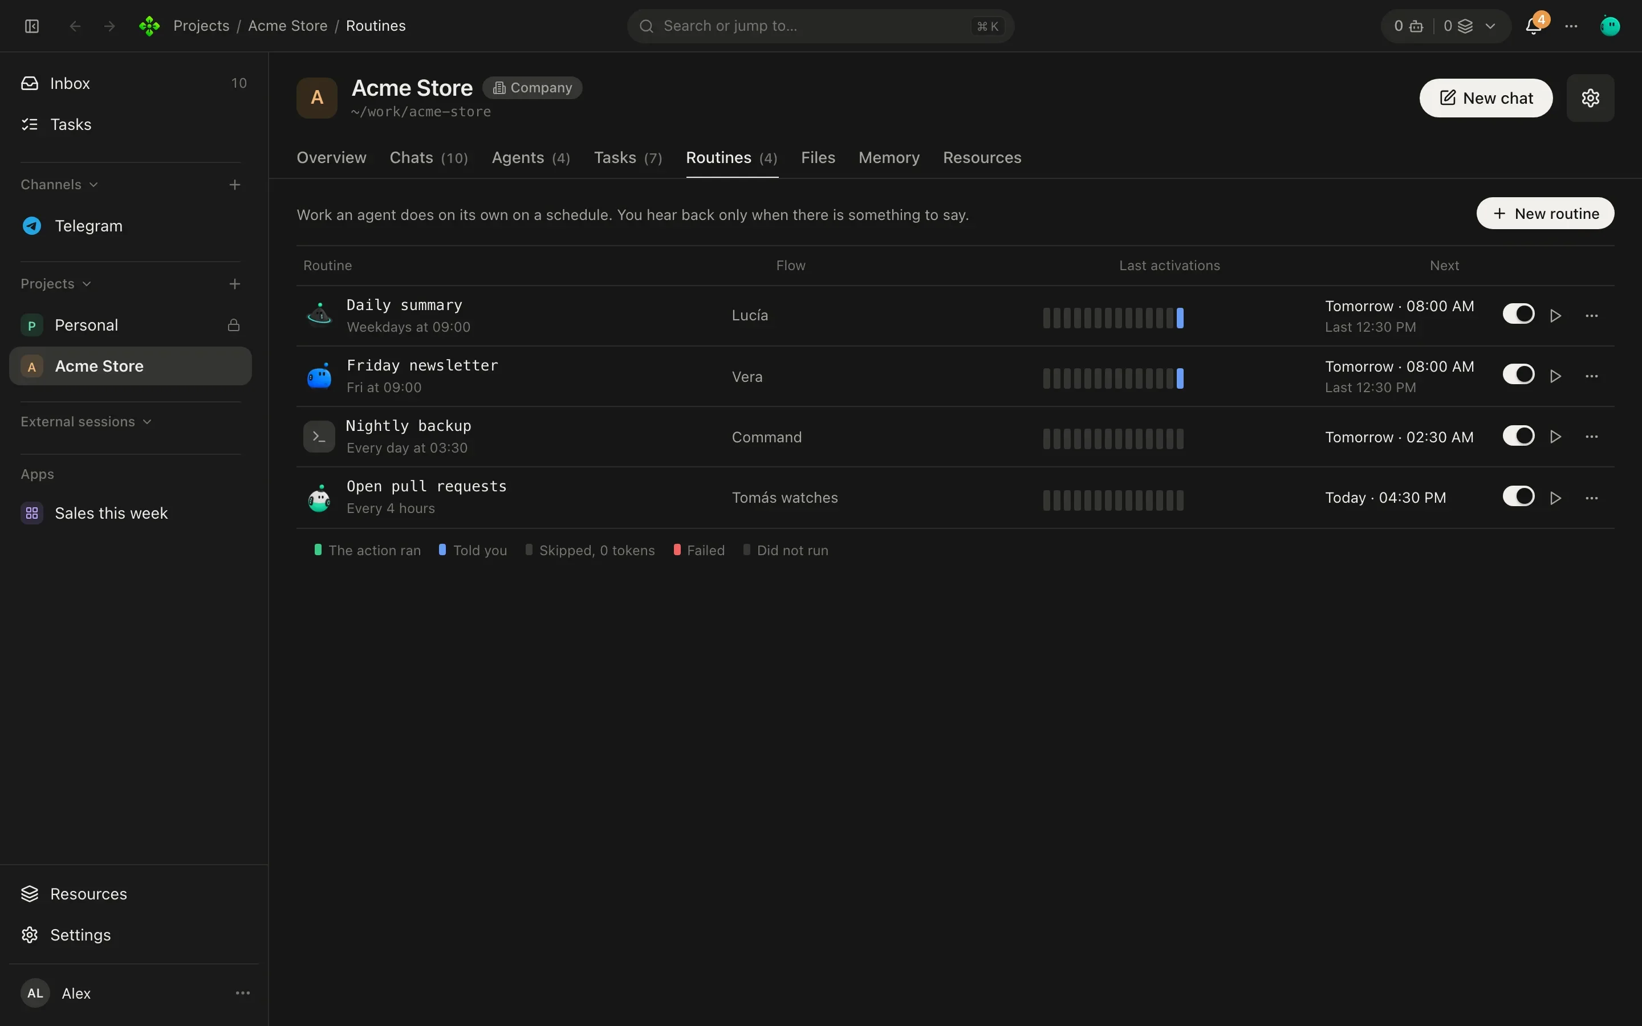1642x1026 pixels.
Task: Open the notifications bell
Action: click(x=1533, y=26)
